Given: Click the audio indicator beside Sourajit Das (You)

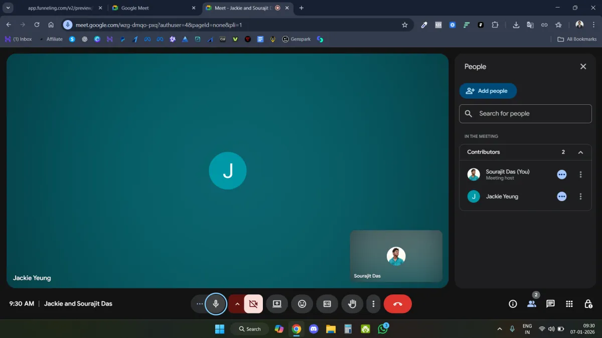Looking at the screenshot, I should (x=562, y=175).
